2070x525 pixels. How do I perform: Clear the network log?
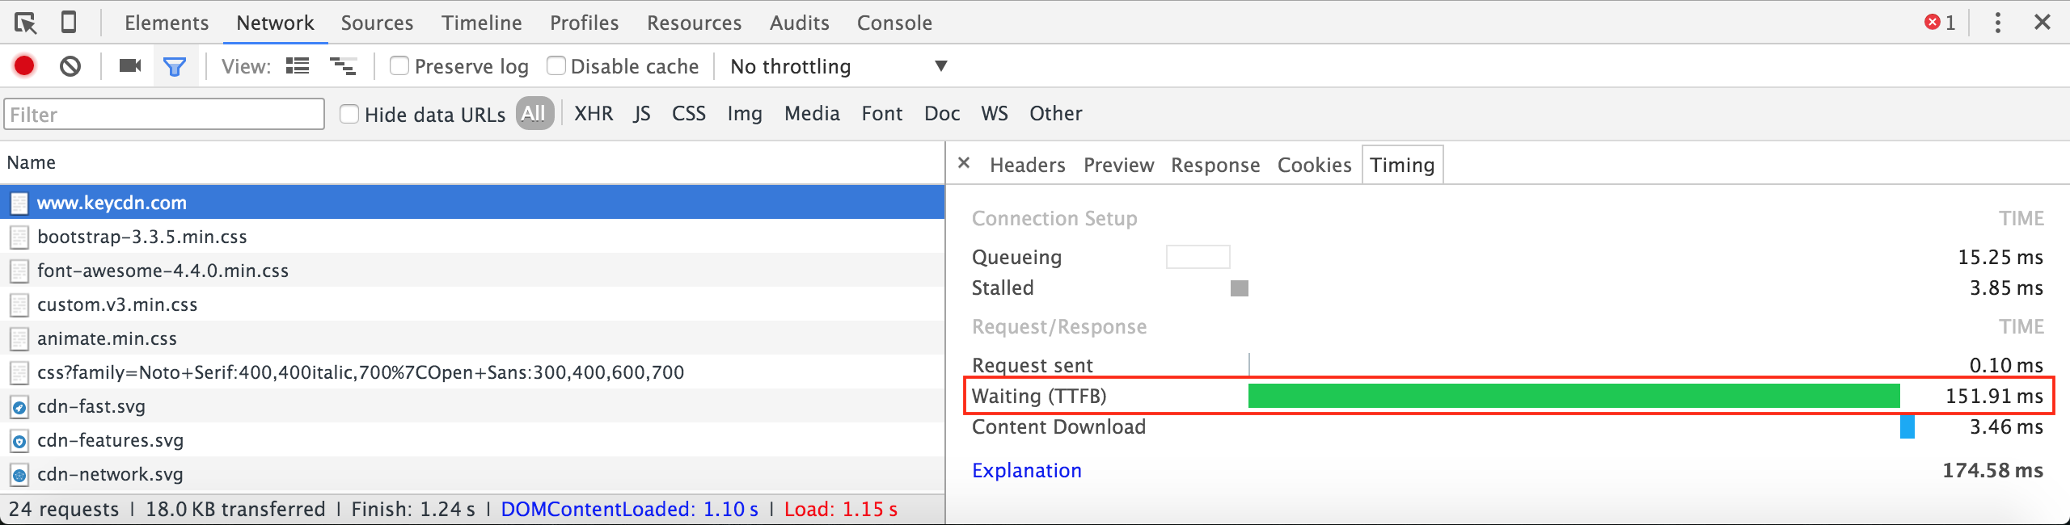click(x=70, y=66)
